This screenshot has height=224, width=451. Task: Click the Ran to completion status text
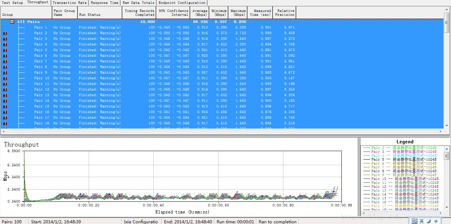point(277,222)
